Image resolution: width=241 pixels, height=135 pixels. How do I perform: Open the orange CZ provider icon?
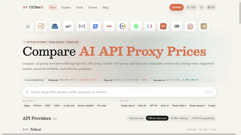163,26
